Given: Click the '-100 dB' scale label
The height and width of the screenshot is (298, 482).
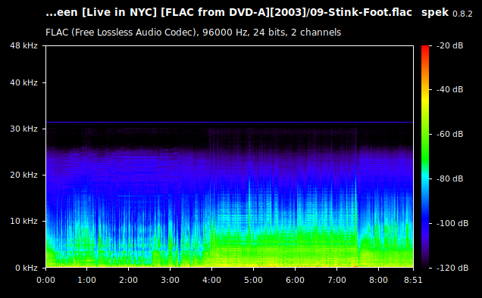Looking at the screenshot, I should (x=452, y=223).
